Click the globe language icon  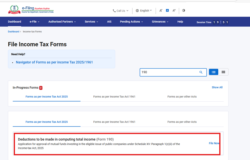(137, 11)
